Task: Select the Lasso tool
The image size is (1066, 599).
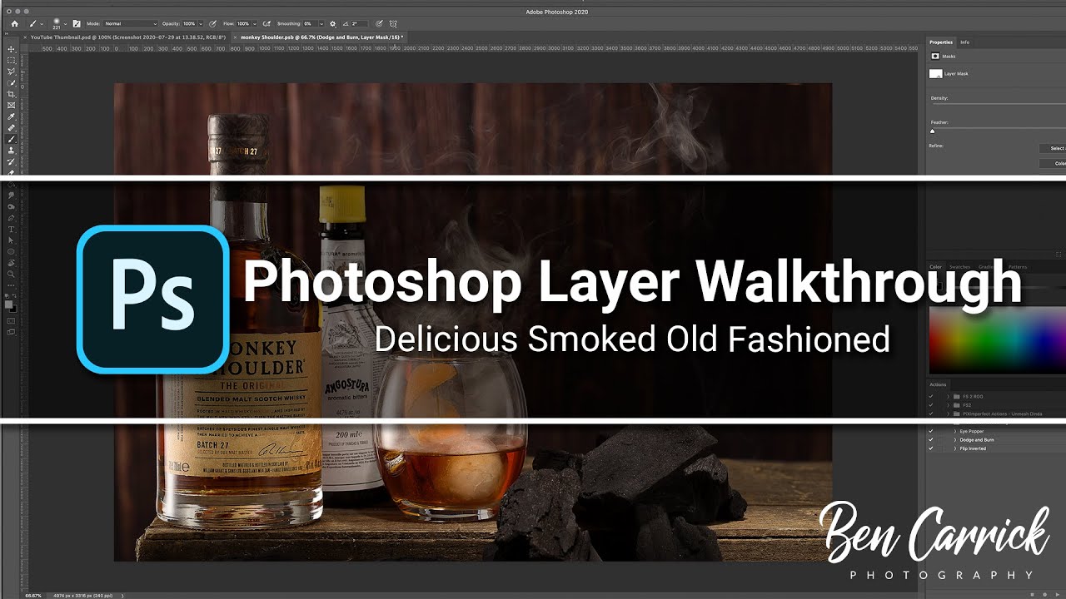Action: (x=12, y=72)
